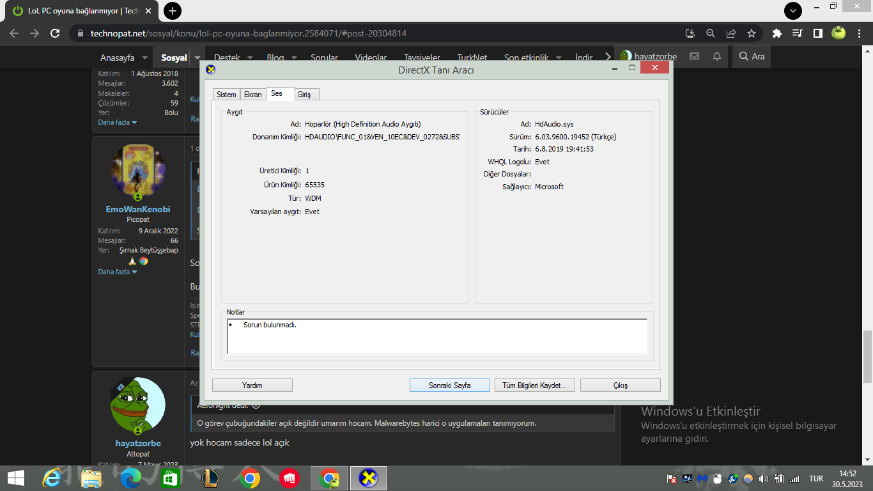Image resolution: width=873 pixels, height=491 pixels.
Task: Click Tüm Bilgileri Kaydet button
Action: [x=535, y=386]
